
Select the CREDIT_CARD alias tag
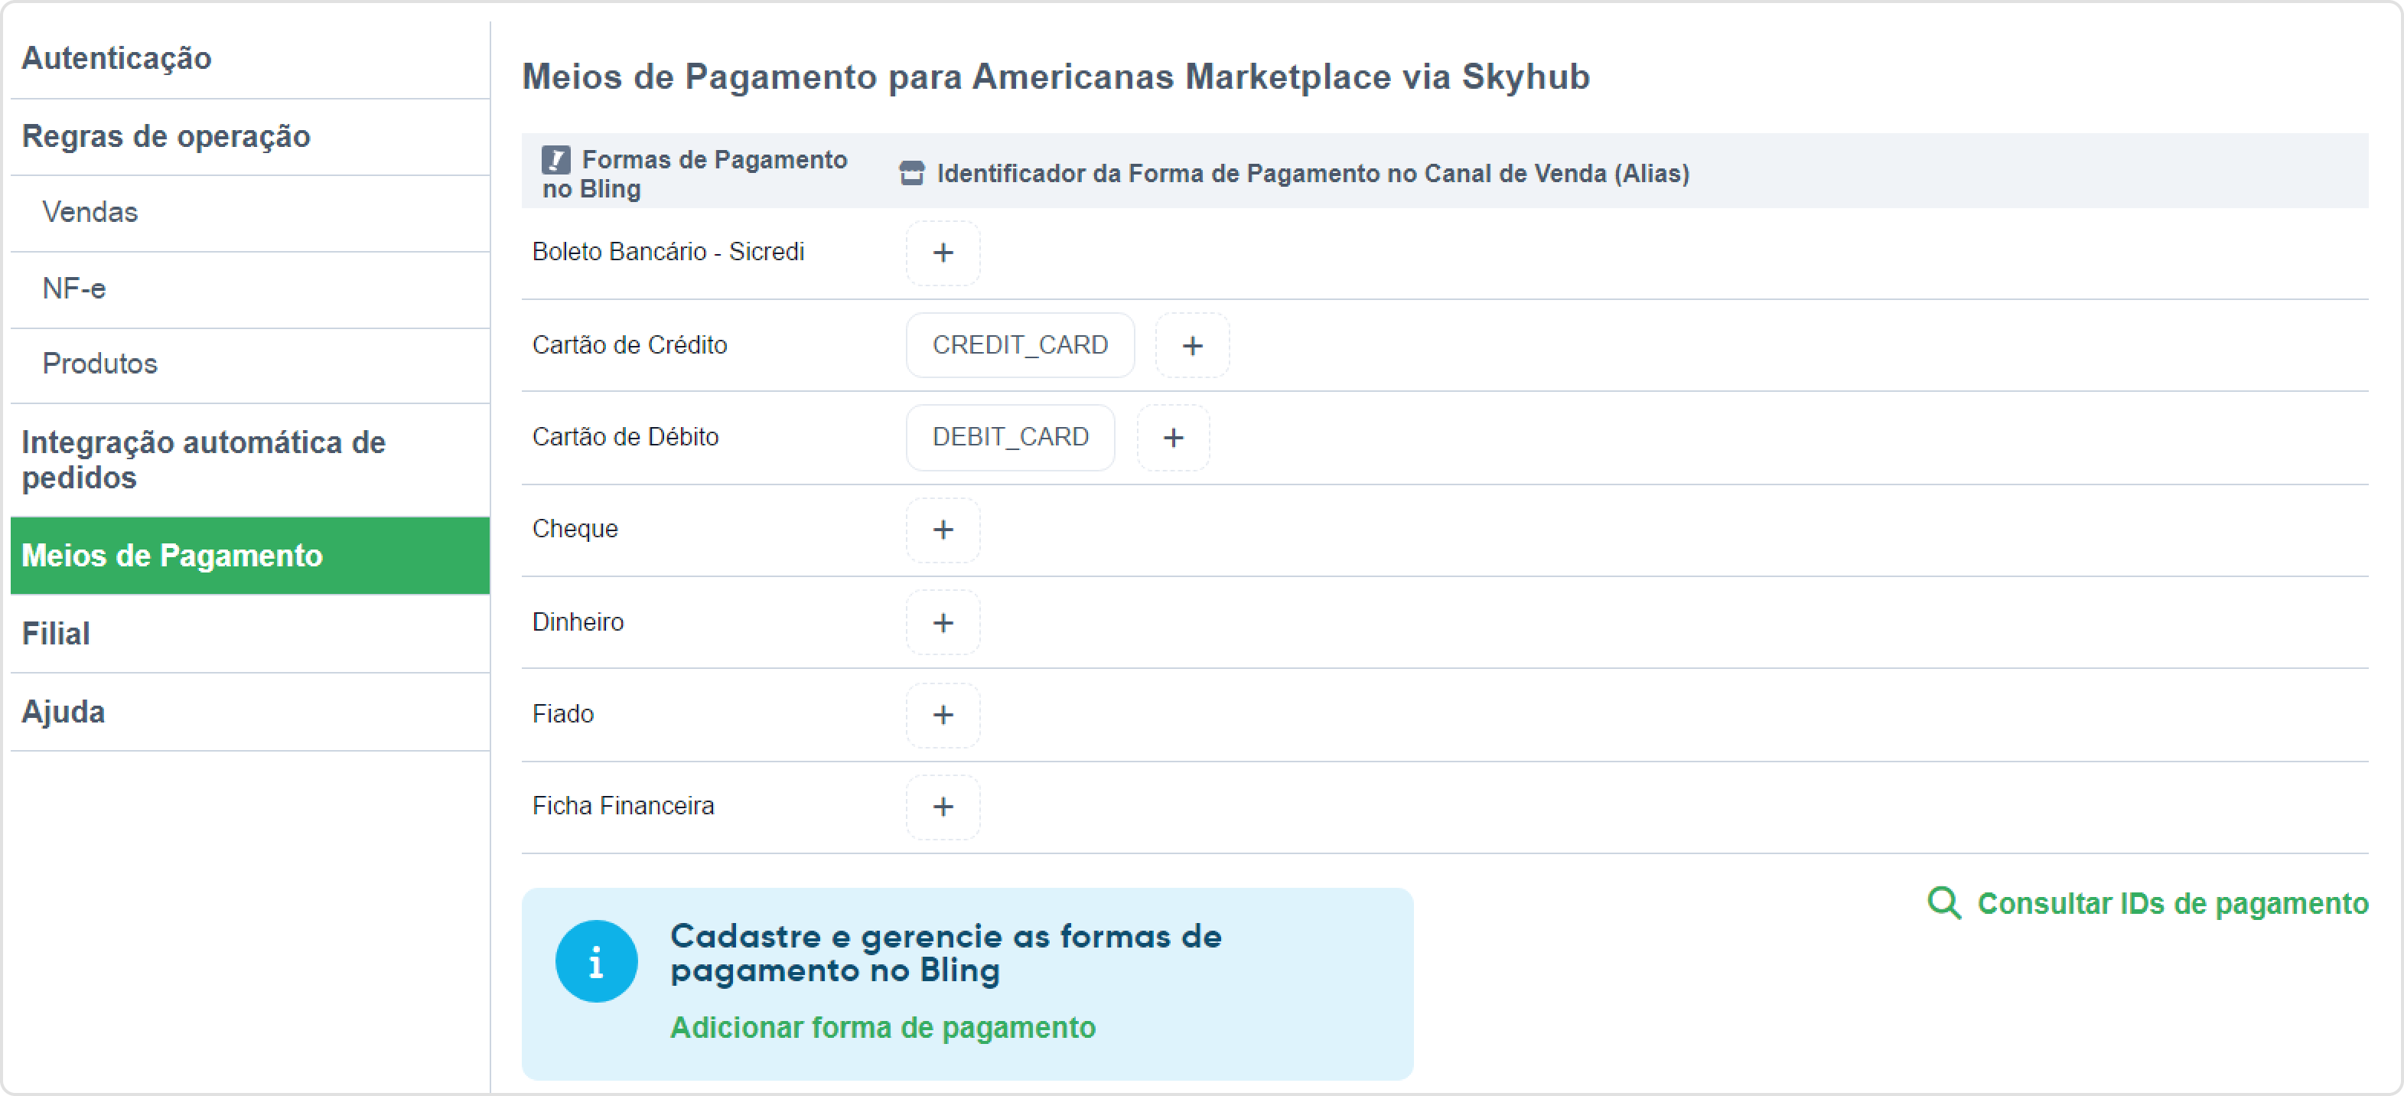1020,345
